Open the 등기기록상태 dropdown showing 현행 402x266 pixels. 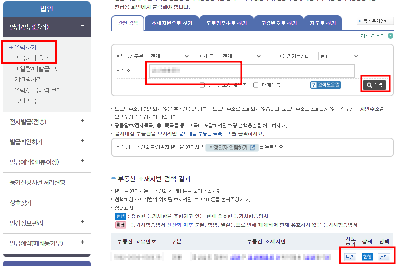(x=339, y=56)
